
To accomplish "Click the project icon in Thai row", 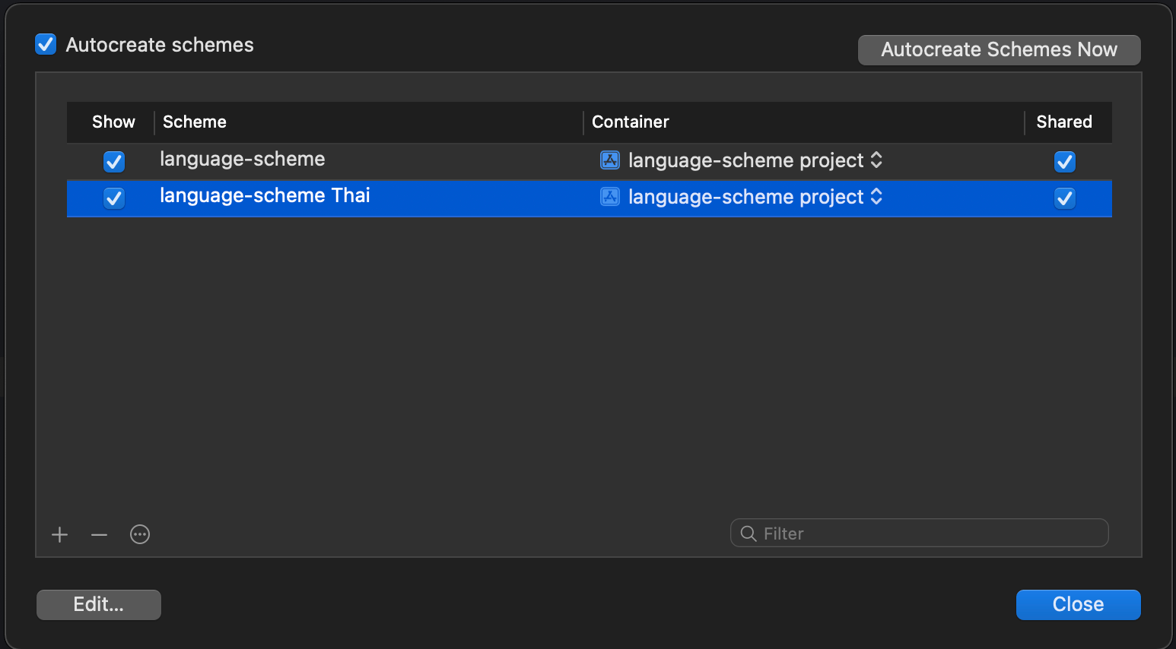I will [x=610, y=197].
